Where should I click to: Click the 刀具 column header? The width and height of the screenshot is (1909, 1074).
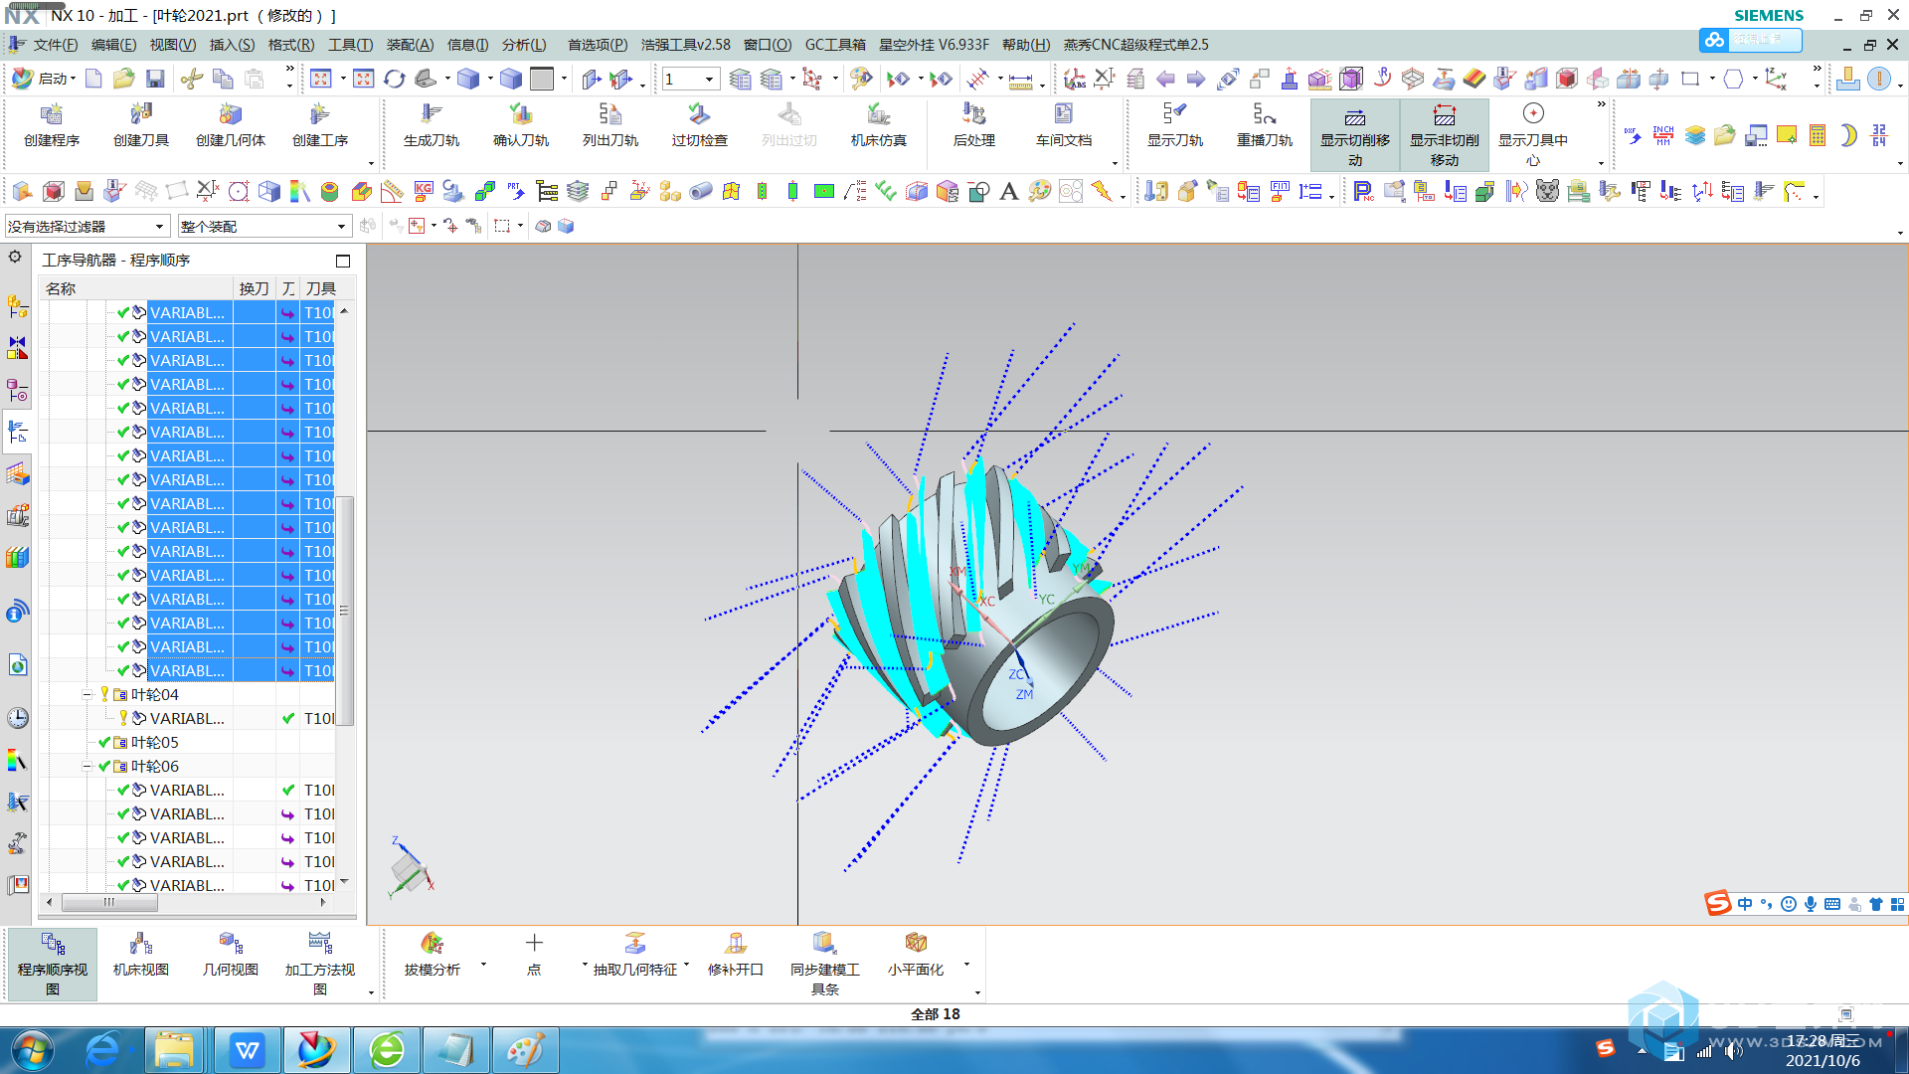click(x=320, y=288)
